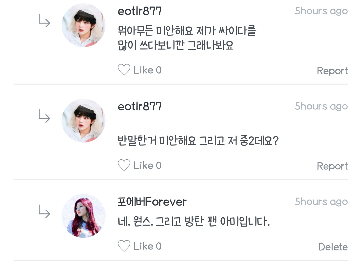Click the 5hours ago timestamp on the 반말한거 comment
Viewport: 362px width, 271px height.
coord(321,106)
